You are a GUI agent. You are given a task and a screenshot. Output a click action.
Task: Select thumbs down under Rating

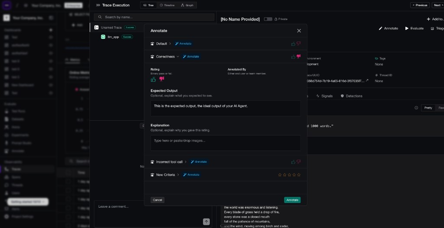(x=162, y=79)
